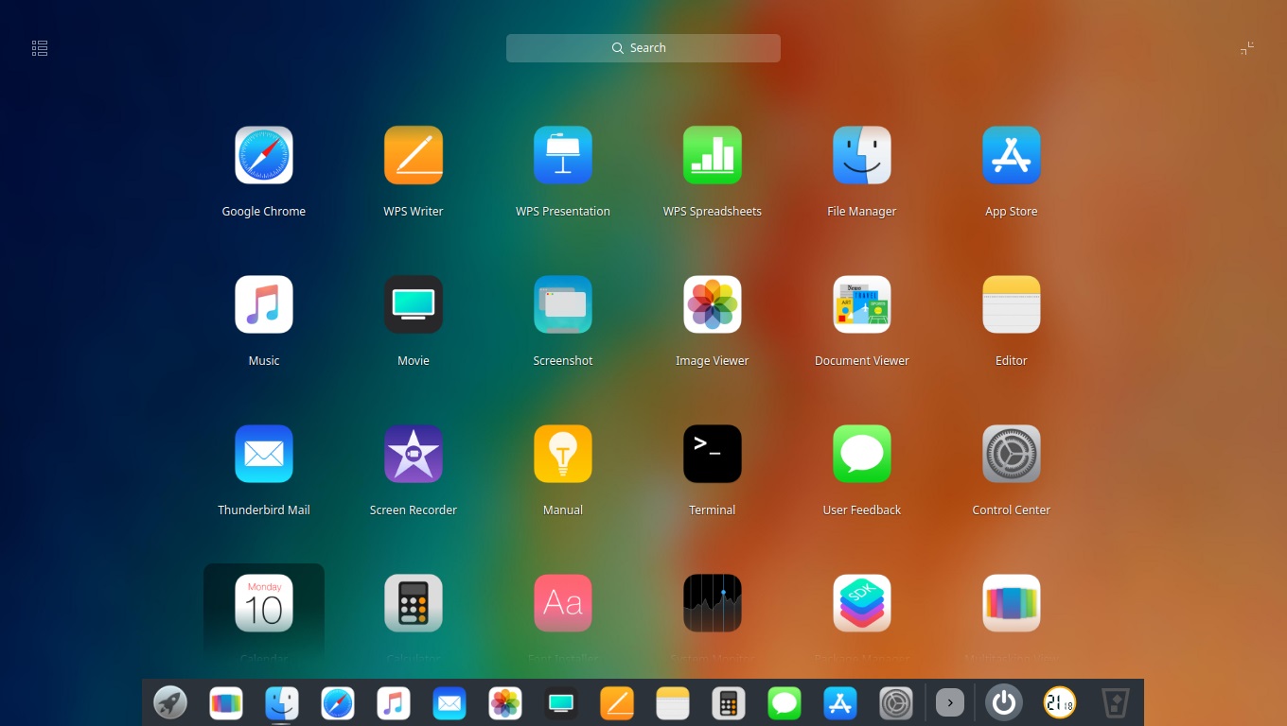Open the Manual app

coord(563,454)
